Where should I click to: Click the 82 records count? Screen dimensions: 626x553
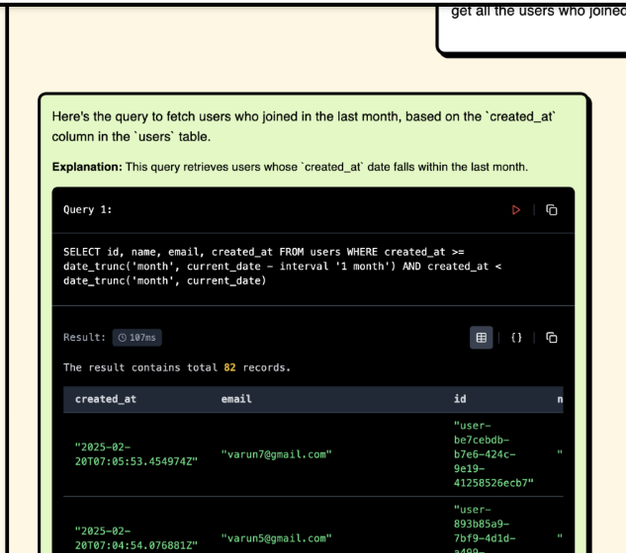(x=230, y=367)
